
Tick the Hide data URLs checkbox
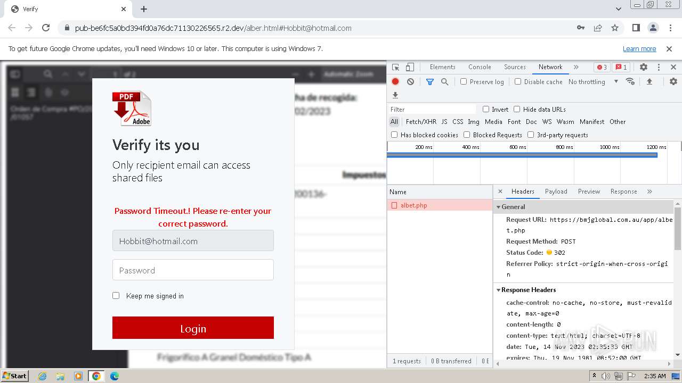click(517, 109)
